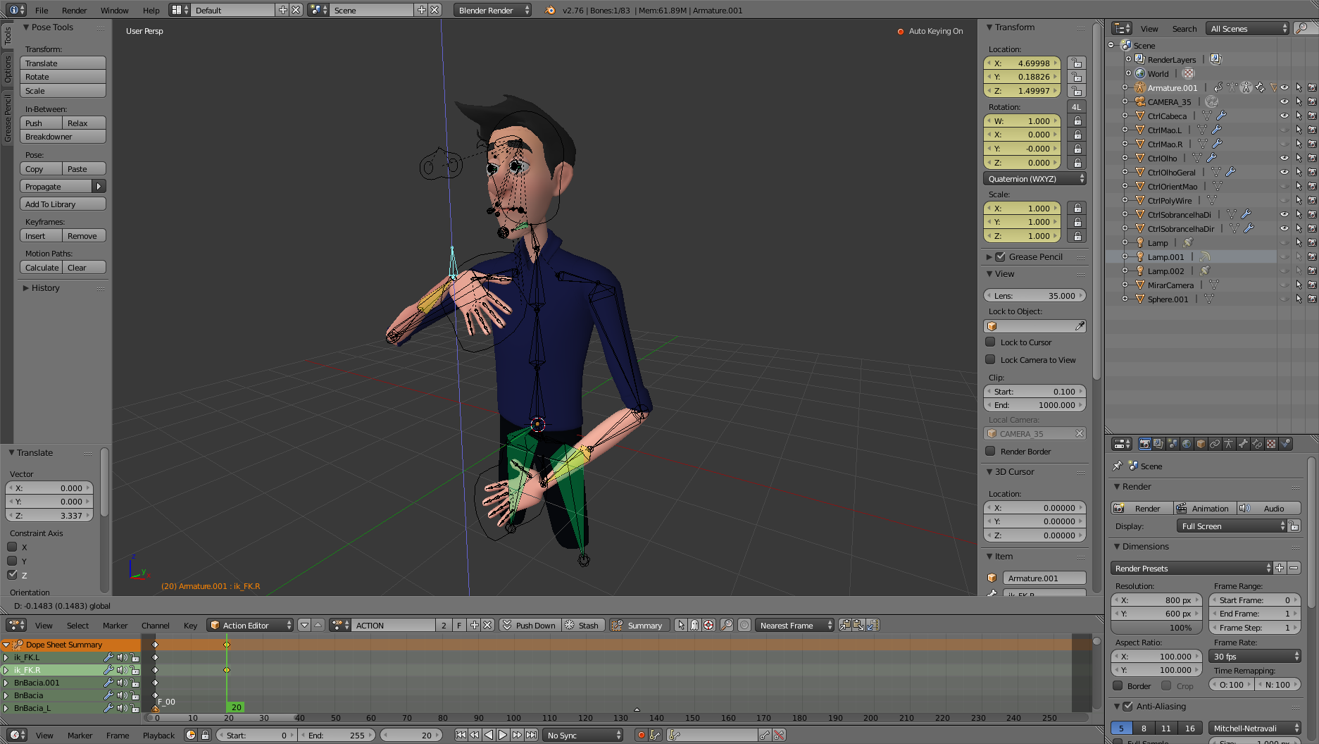Hide CtrlOlho using its eye icon

coord(1284,159)
